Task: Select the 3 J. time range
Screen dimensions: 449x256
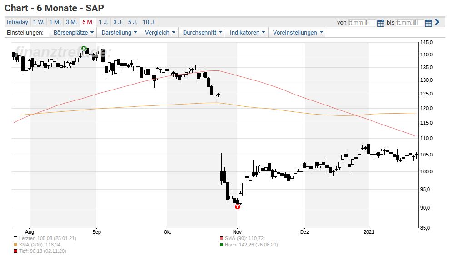Action: pyautogui.click(x=118, y=22)
